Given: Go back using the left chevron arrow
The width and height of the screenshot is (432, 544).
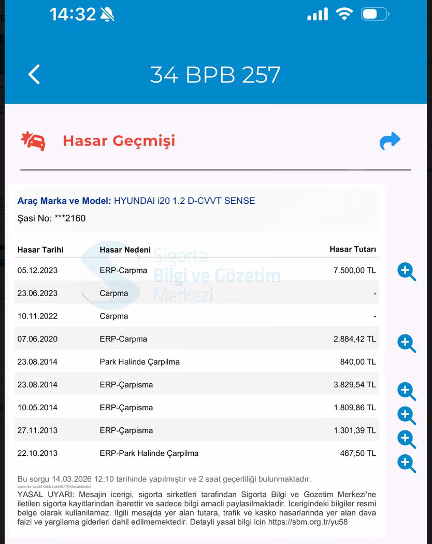Looking at the screenshot, I should pyautogui.click(x=34, y=74).
